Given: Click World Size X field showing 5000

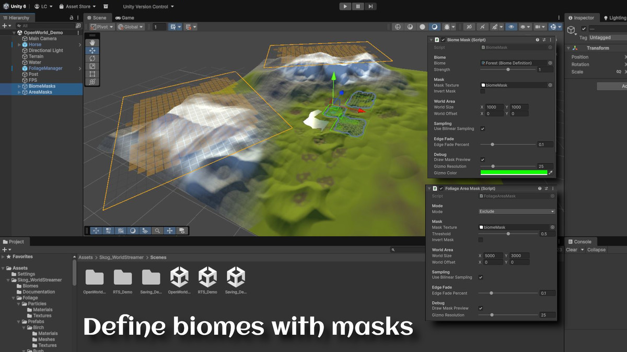Looking at the screenshot, I should tap(493, 256).
